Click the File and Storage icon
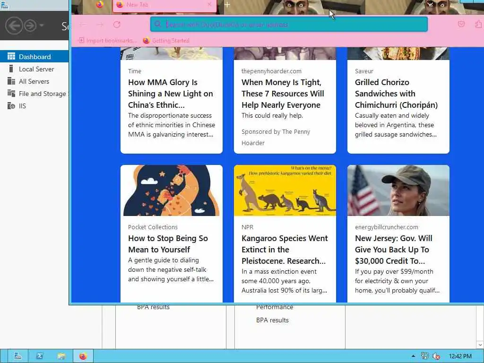This screenshot has width=484, height=363. coord(11,93)
